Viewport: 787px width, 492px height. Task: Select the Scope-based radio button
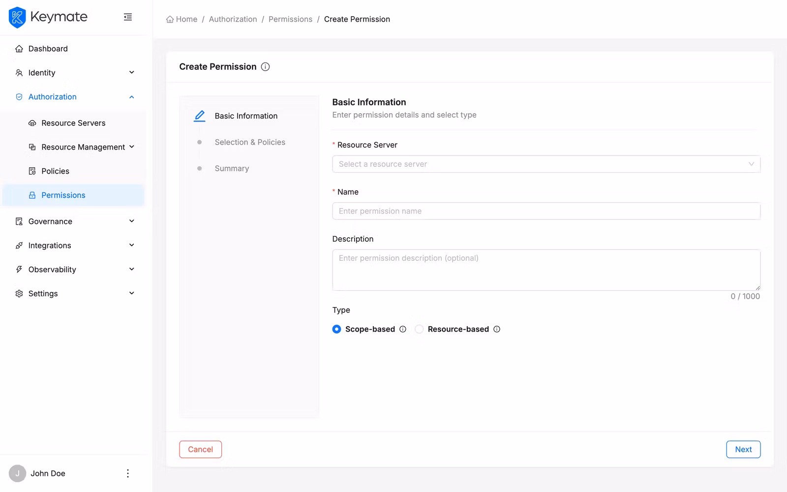coord(336,329)
